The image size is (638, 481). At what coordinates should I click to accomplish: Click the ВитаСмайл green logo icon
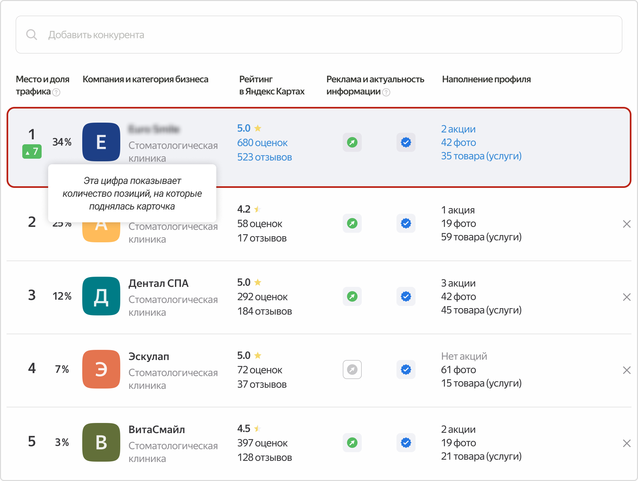tap(101, 442)
